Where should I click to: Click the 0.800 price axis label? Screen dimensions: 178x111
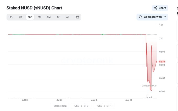coord(162,52)
